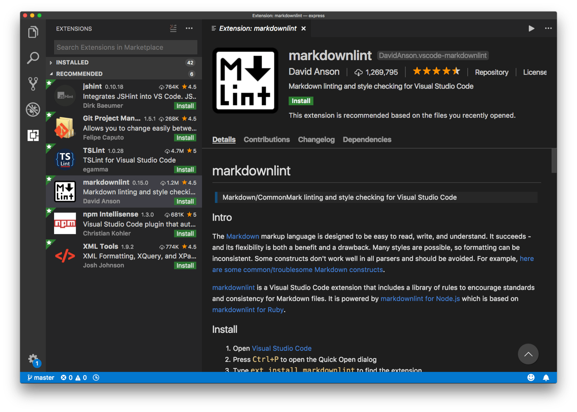
Task: Open the Explorer files view
Action: coord(33,32)
